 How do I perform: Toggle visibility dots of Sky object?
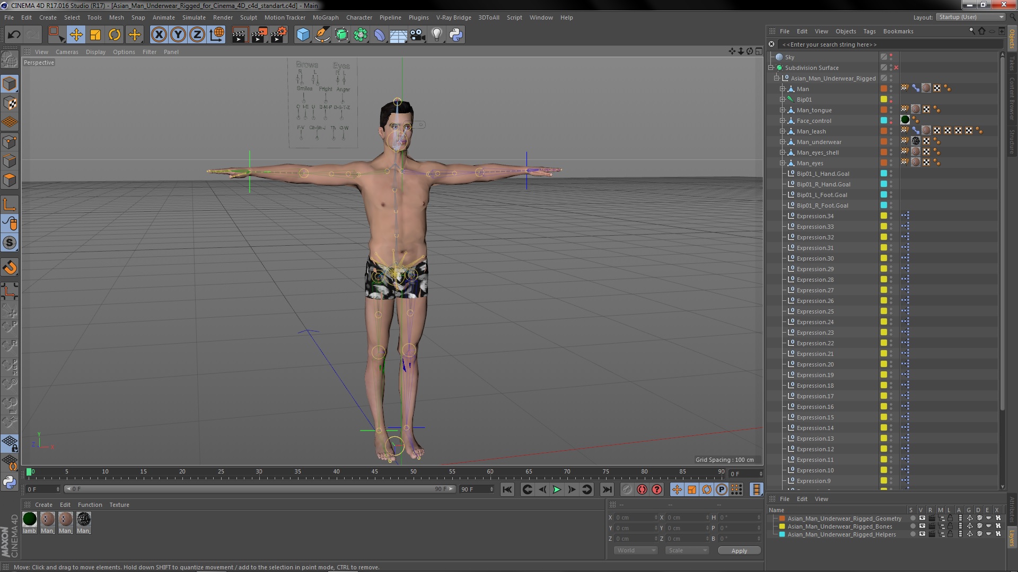[x=891, y=57]
